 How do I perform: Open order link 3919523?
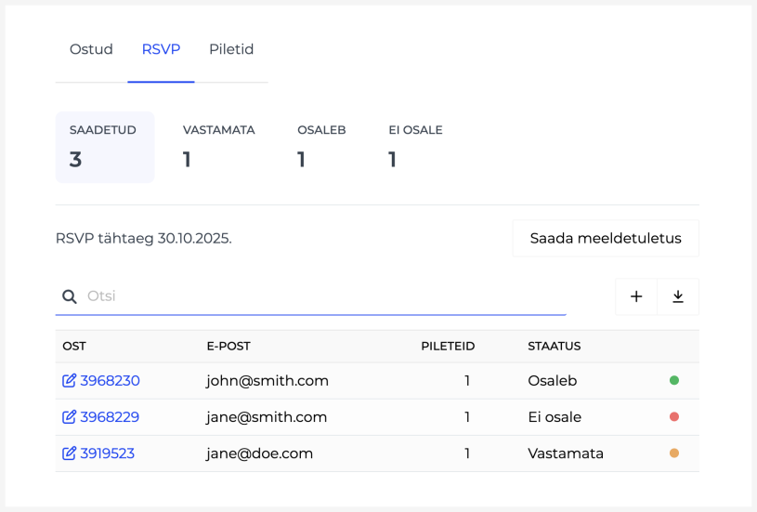click(107, 453)
